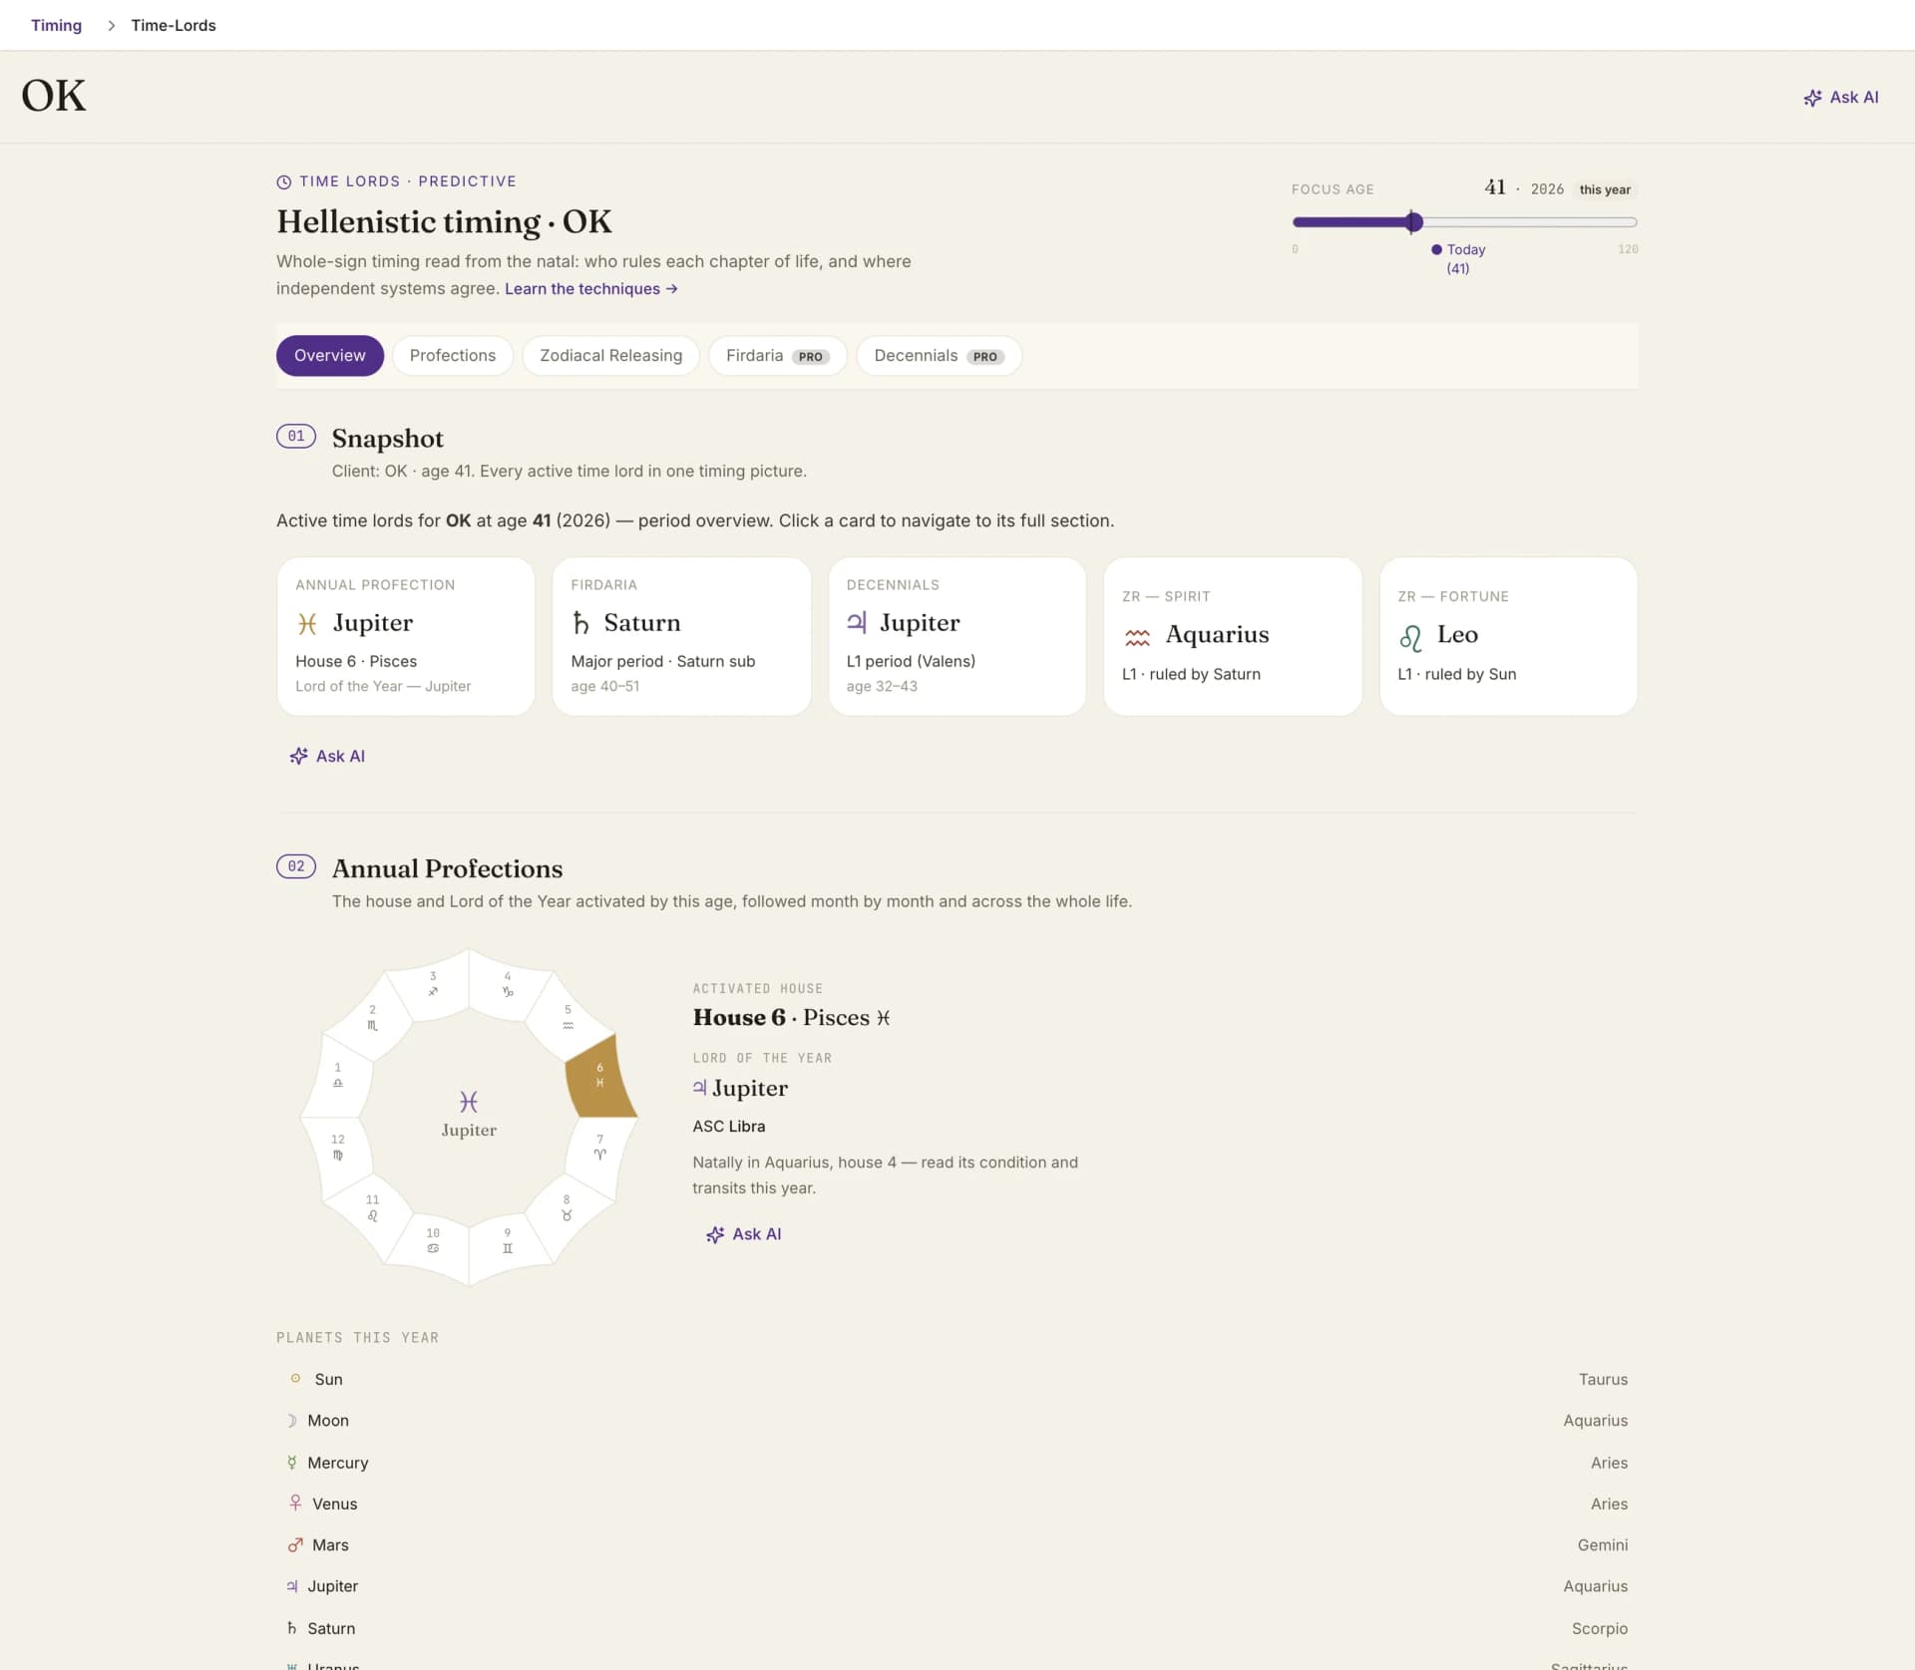
Task: Click the Today (41) marker under slider
Action: click(1458, 259)
